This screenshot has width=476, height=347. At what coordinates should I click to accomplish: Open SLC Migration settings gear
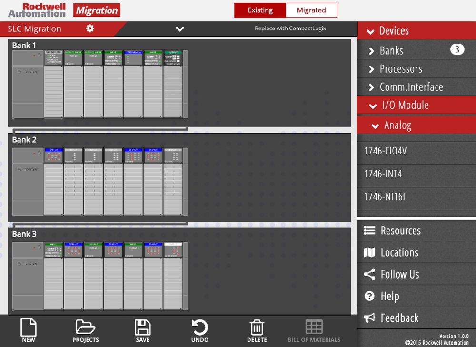90,29
